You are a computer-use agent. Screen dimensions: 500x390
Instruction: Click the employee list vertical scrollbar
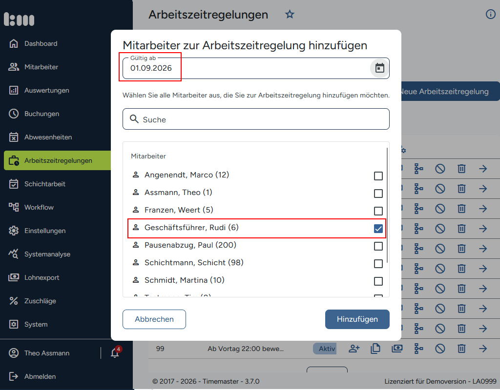coord(387,205)
